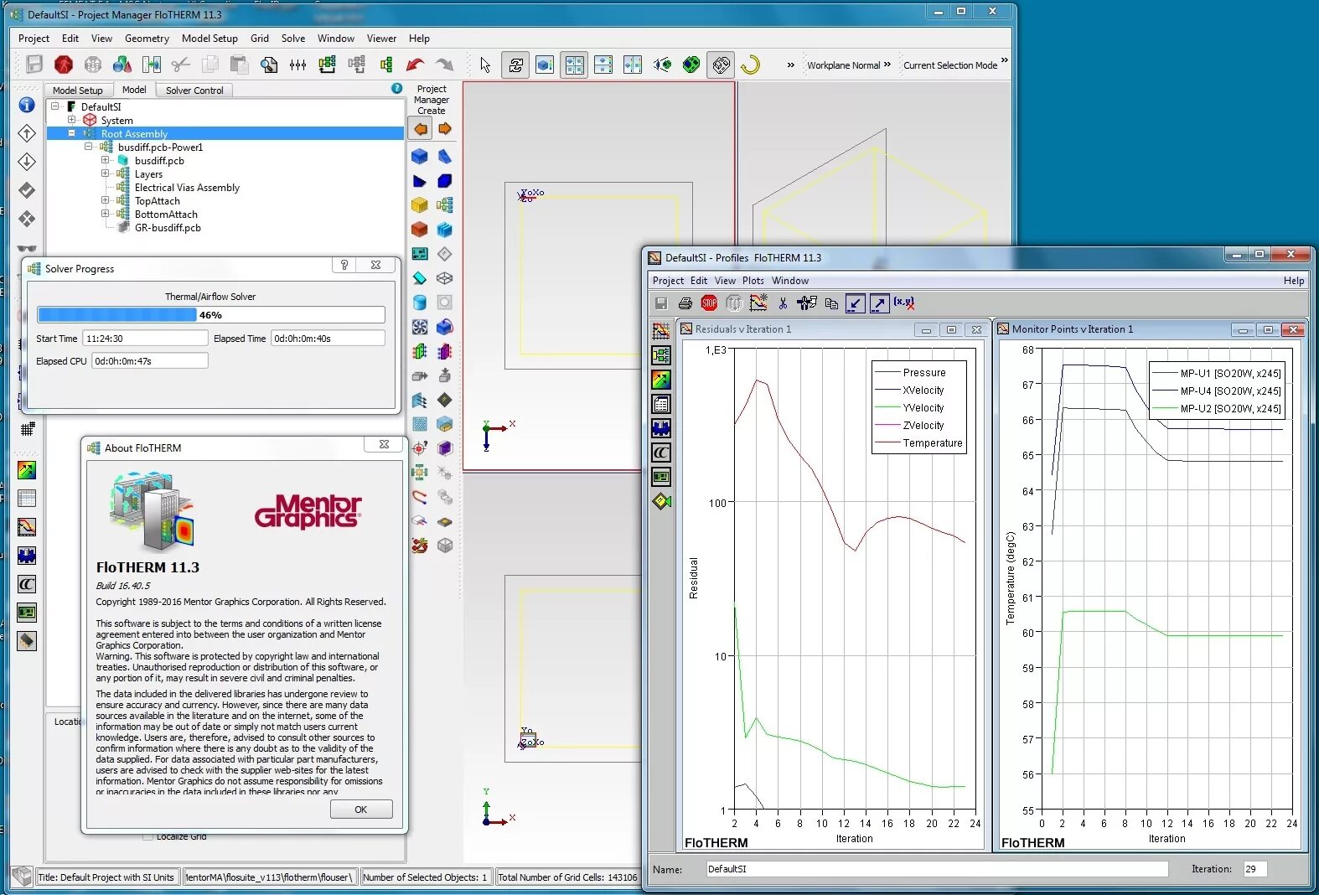Click the scissors icon in the Profiles toolbar
The image size is (1319, 895).
coord(783,303)
